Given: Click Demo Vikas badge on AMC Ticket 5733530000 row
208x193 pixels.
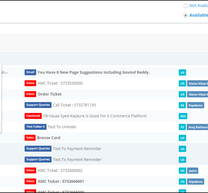Looking at the screenshot, I should [197, 83].
